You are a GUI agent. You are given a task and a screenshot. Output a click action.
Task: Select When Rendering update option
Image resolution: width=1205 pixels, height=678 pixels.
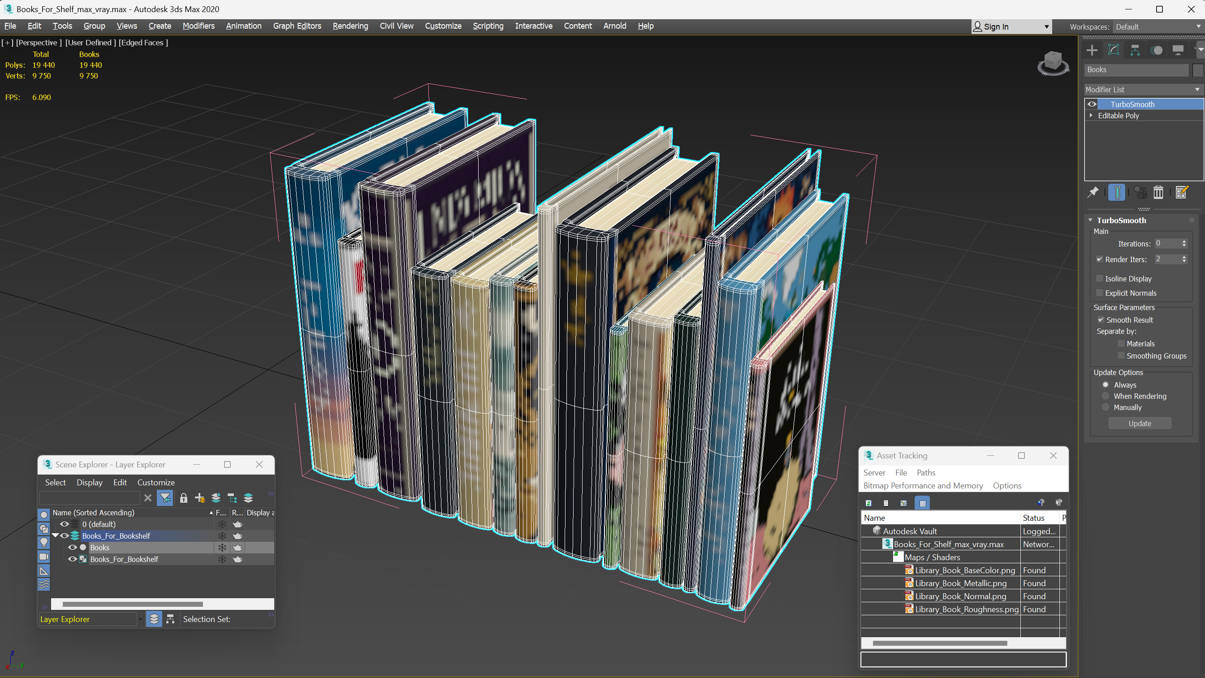tap(1106, 396)
